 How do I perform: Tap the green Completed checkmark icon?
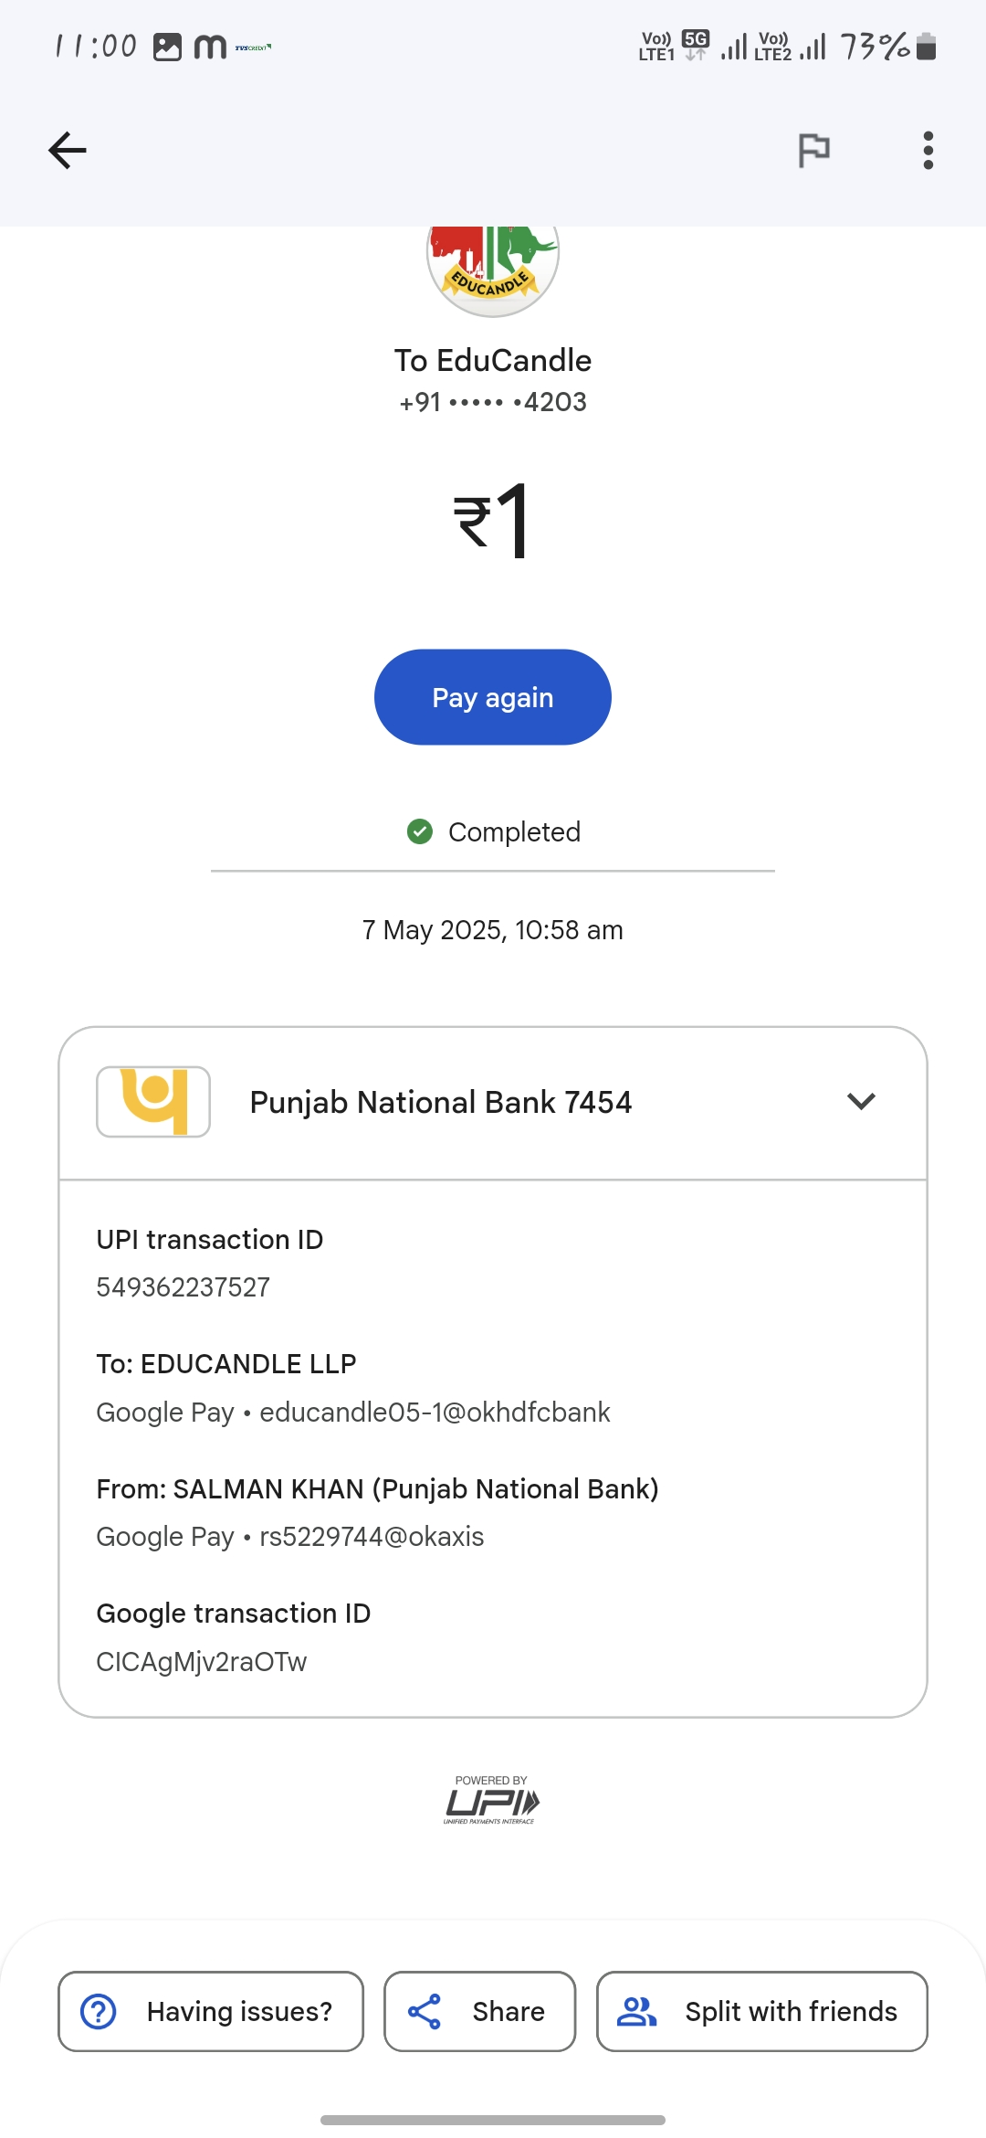pyautogui.click(x=420, y=831)
